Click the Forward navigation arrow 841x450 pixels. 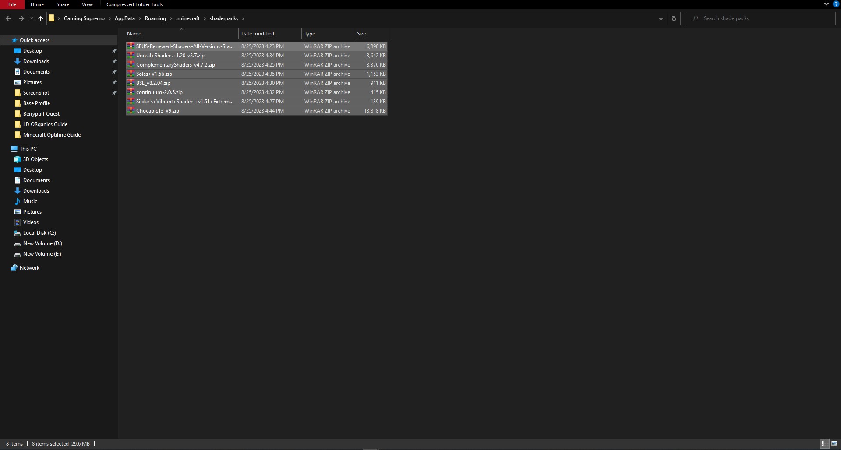pos(21,18)
